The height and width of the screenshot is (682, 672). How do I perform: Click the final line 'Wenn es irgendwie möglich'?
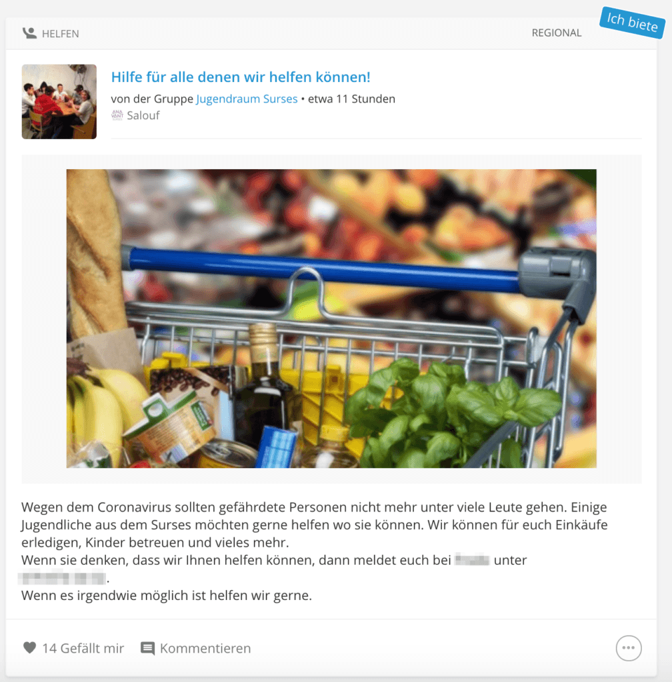(x=166, y=595)
